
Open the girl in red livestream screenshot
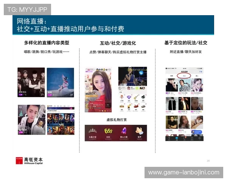coord(98,90)
